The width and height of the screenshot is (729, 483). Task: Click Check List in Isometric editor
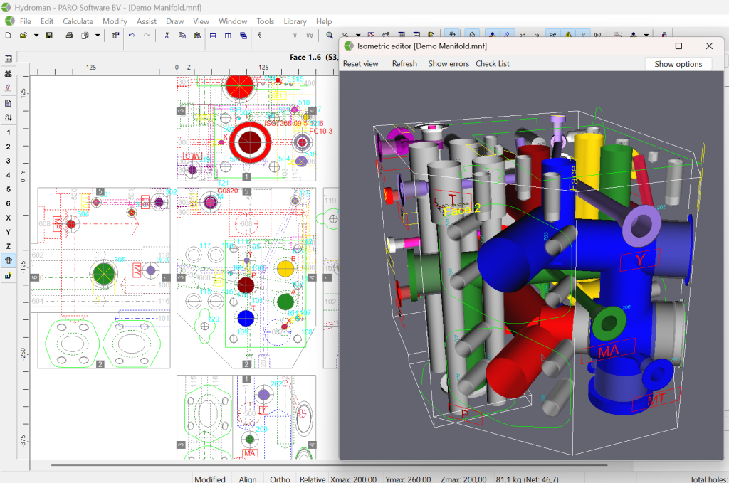[x=493, y=63]
